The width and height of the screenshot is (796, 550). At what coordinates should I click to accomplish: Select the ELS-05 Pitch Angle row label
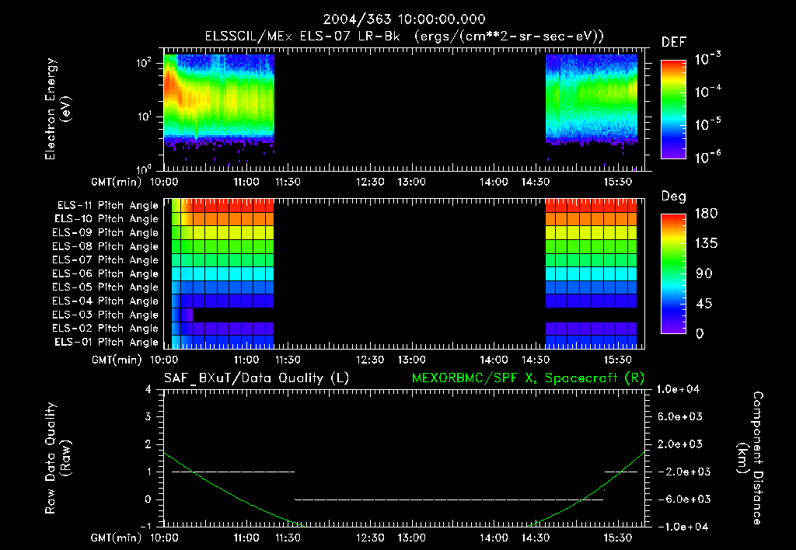pyautogui.click(x=106, y=287)
